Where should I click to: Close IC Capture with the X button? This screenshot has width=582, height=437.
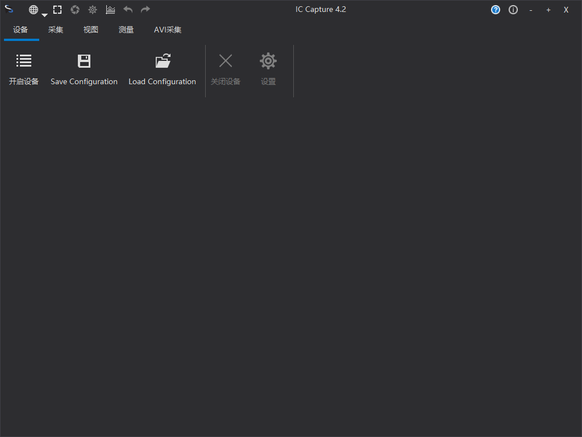coord(566,10)
